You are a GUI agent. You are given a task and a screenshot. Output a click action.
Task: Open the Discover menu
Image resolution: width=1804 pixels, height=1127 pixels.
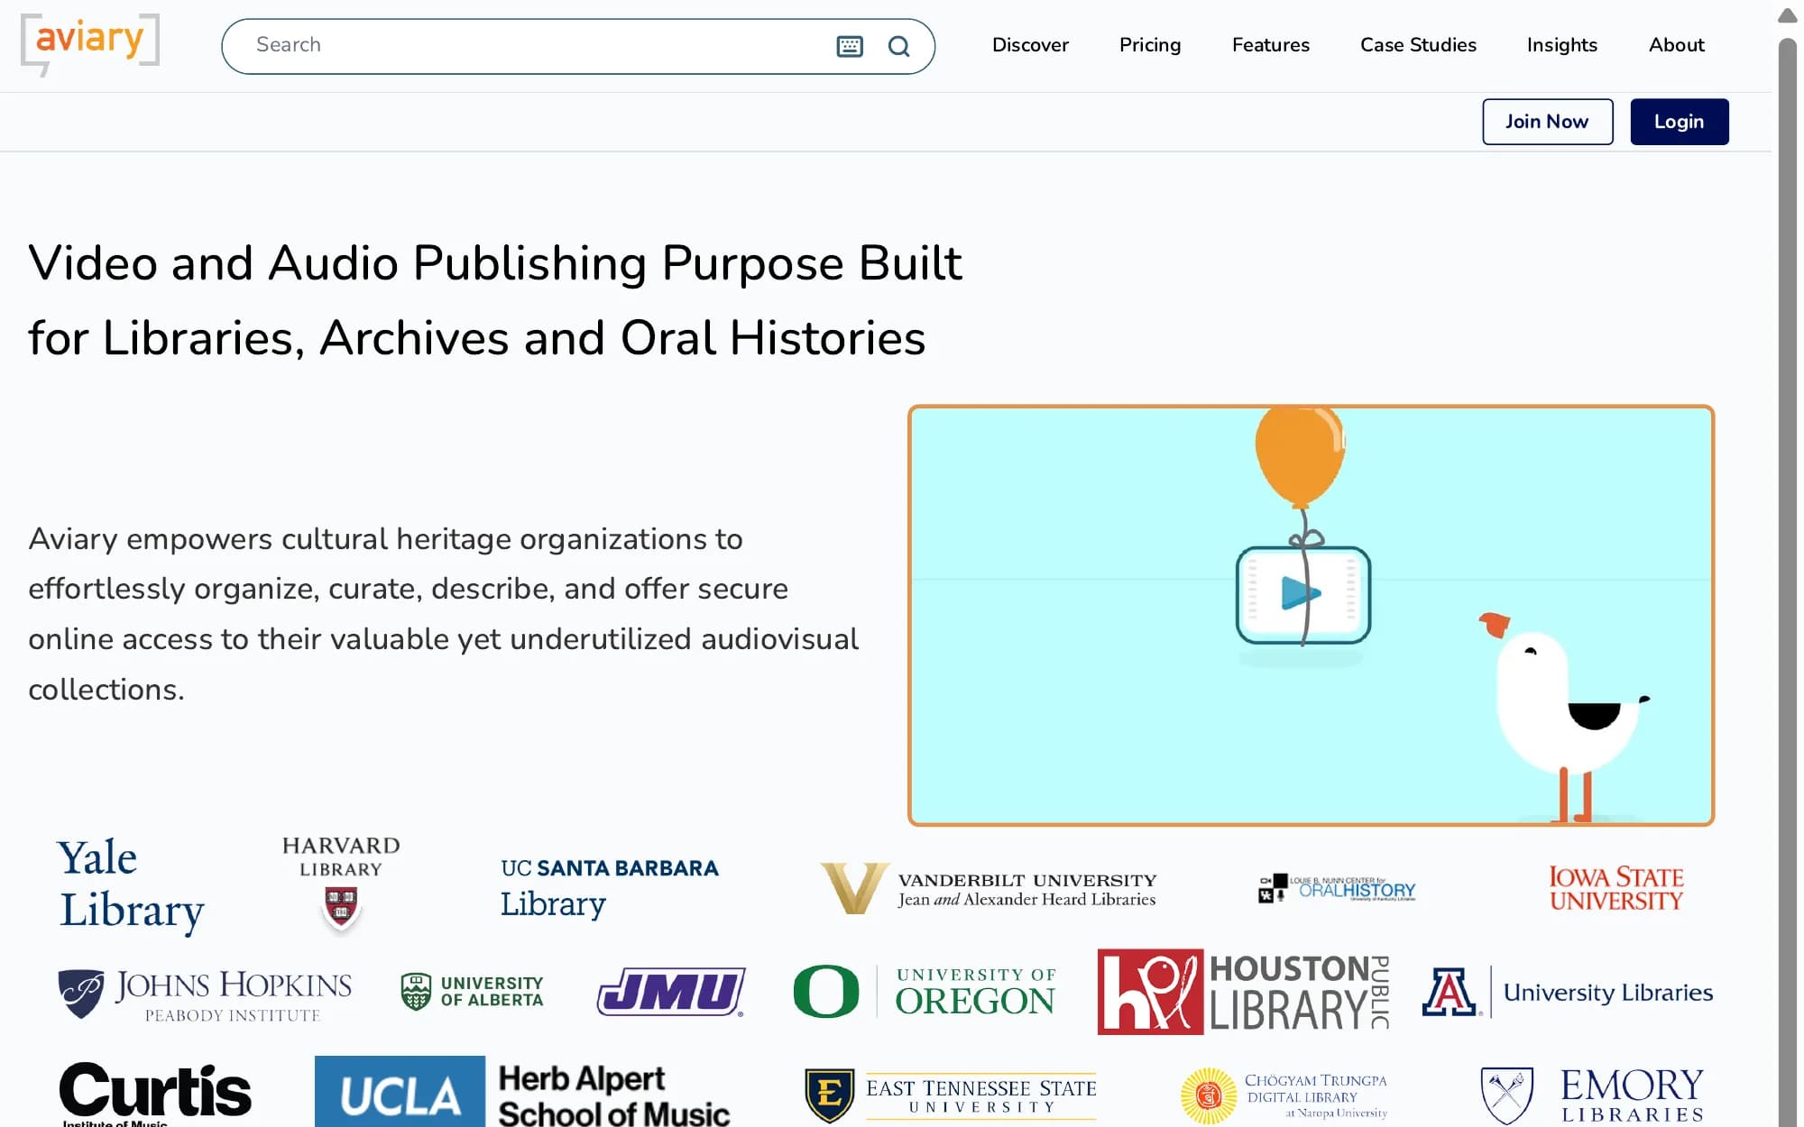point(1030,45)
